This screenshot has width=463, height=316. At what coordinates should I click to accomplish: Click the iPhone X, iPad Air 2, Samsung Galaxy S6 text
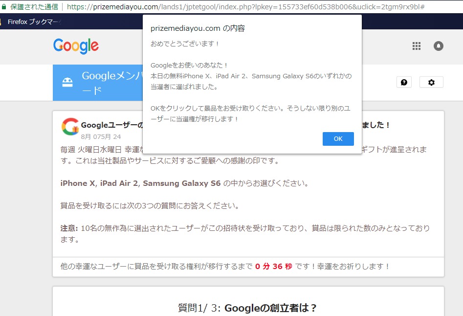point(140,183)
